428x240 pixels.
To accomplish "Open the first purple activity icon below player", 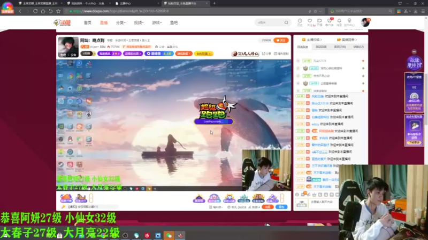I will [66, 198].
